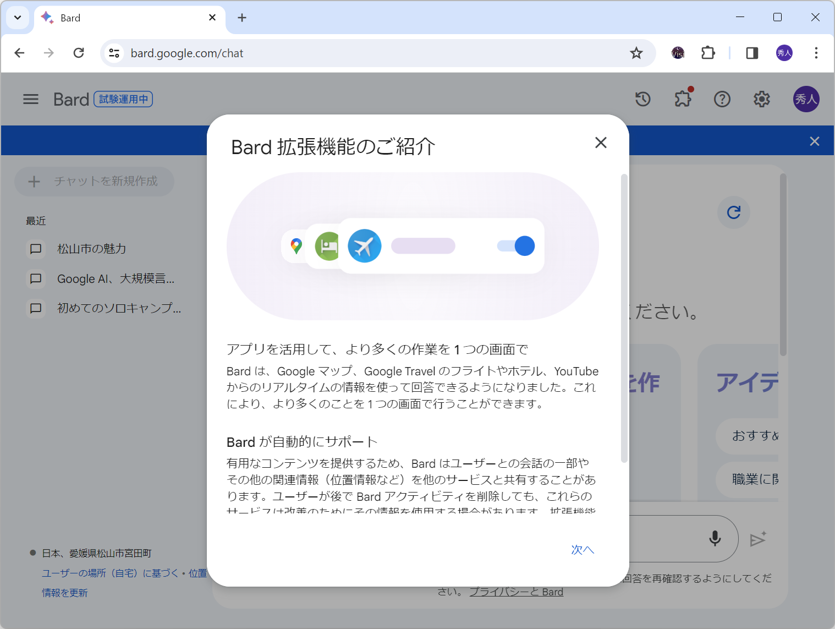
Task: Open Bard settings gear
Action: pyautogui.click(x=762, y=99)
